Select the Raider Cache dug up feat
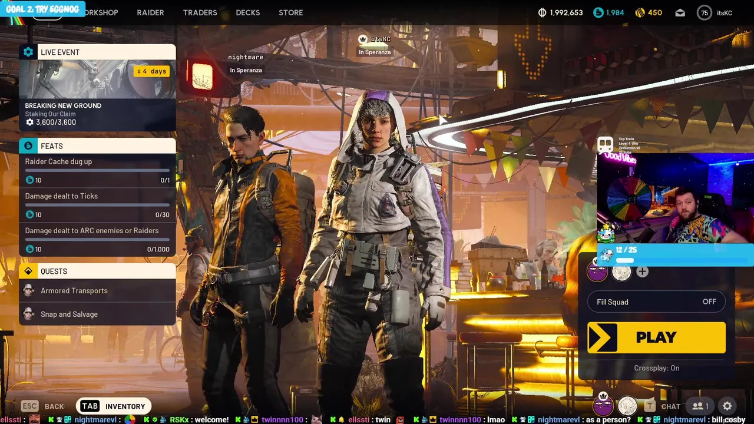Image resolution: width=754 pixels, height=424 pixels. [x=97, y=170]
